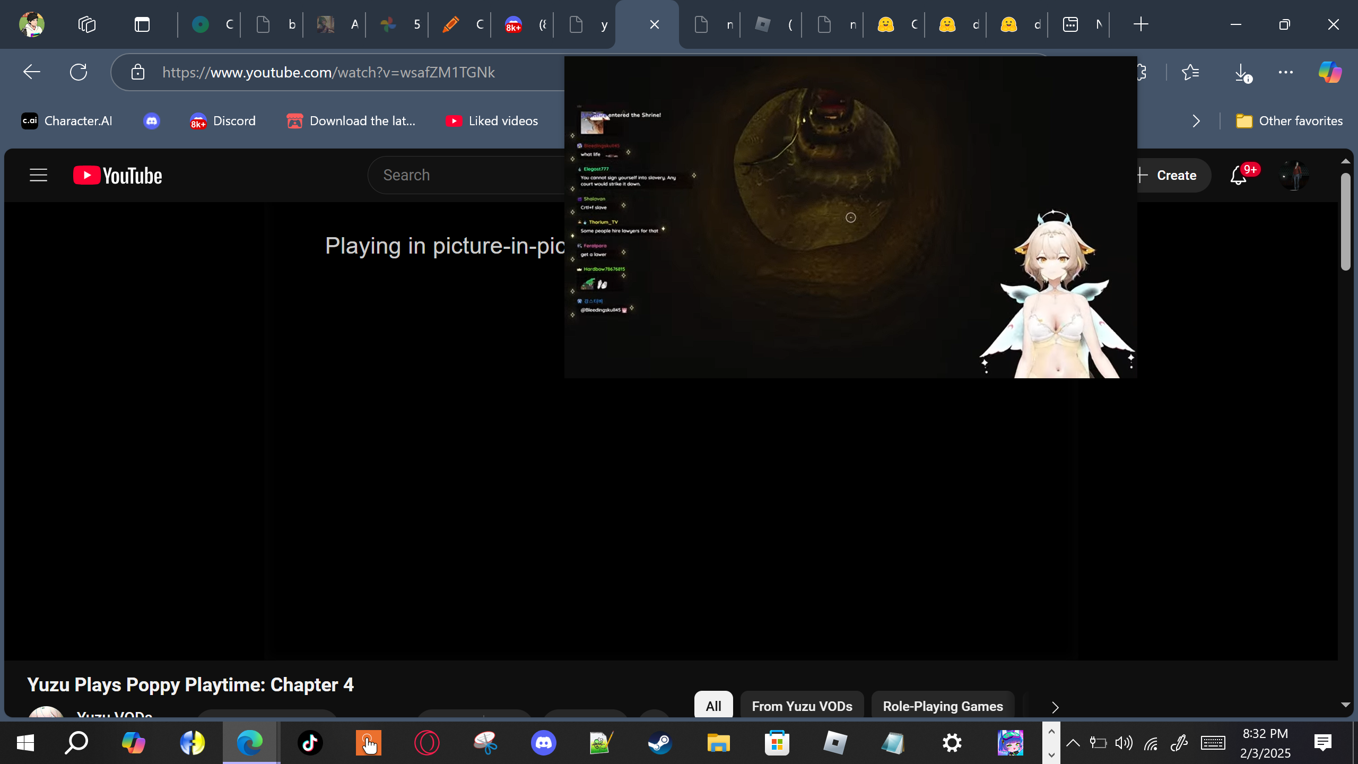The width and height of the screenshot is (1358, 764).
Task: Select the Role-Playing Games chip
Action: coord(943,706)
